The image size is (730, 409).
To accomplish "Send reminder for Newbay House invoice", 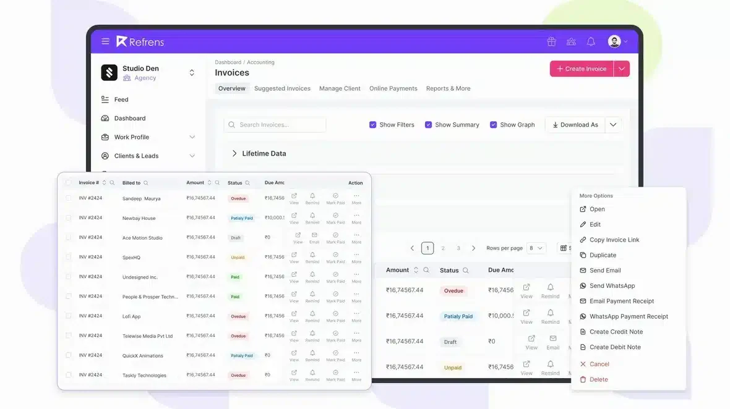I will [x=312, y=219].
